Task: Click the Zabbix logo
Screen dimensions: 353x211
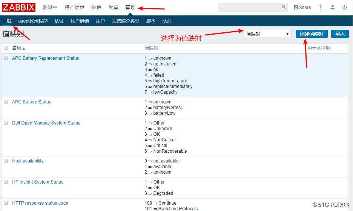Action: (19, 7)
